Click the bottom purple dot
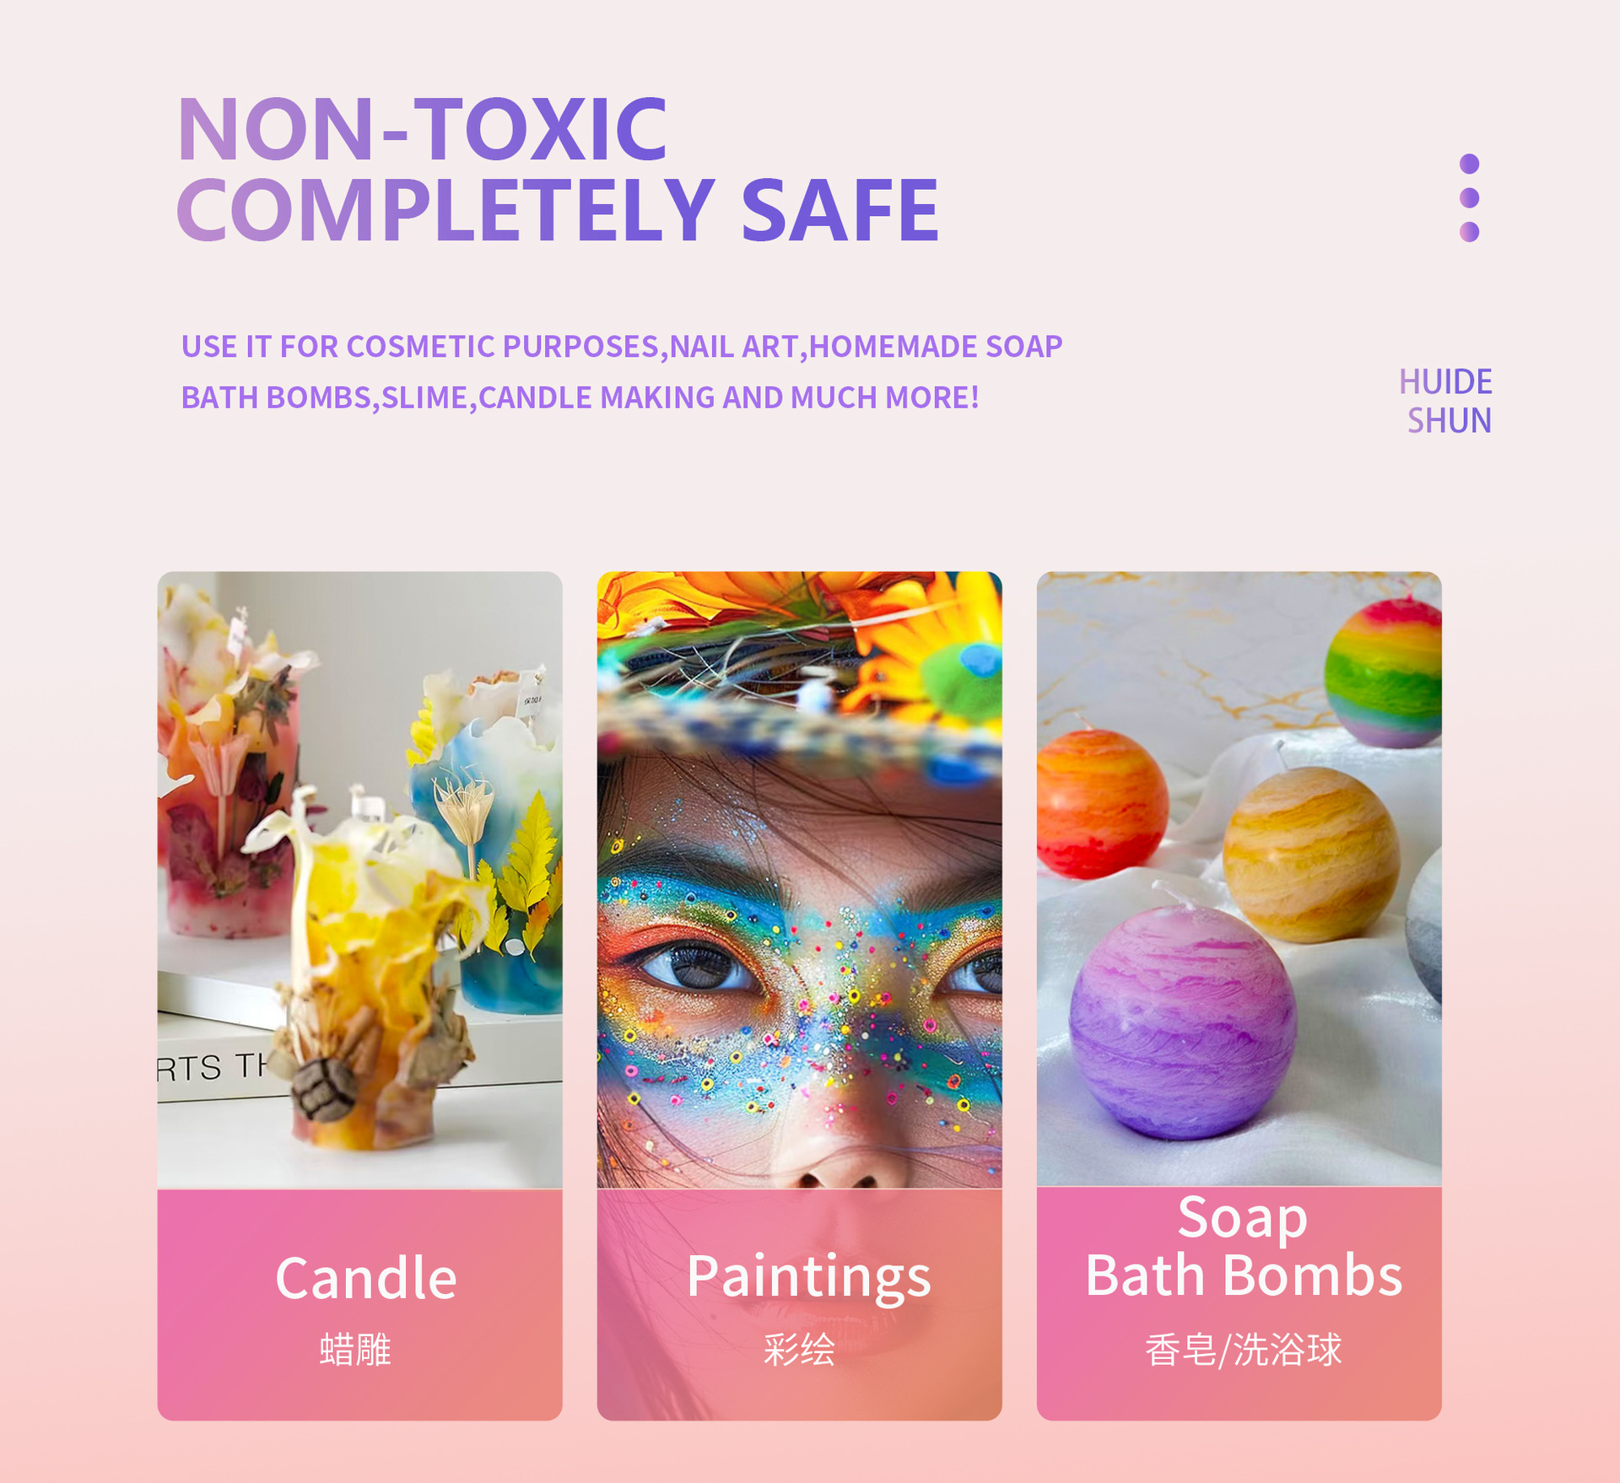Viewport: 1620px width, 1483px height. click(x=1469, y=232)
